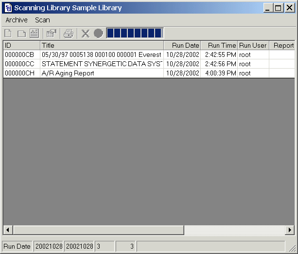Click the Run Time column header
The height and width of the screenshot is (254, 298).
coord(219,45)
